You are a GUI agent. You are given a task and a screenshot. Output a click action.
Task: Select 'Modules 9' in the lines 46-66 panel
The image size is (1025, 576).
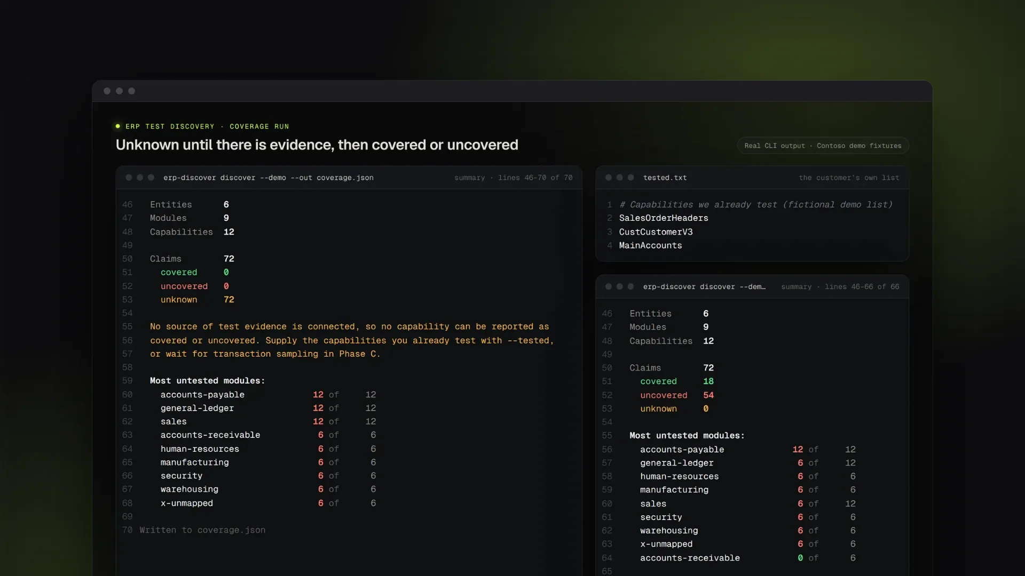click(669, 327)
